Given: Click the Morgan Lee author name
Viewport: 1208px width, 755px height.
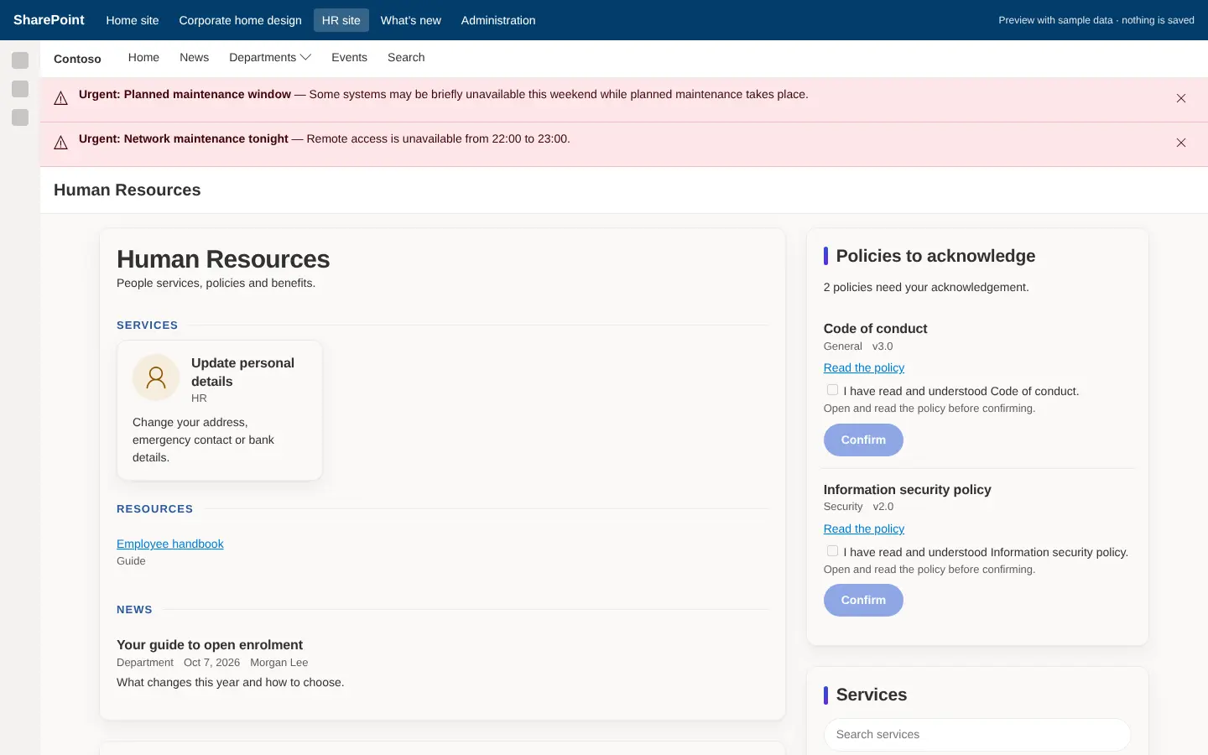Looking at the screenshot, I should tap(279, 662).
